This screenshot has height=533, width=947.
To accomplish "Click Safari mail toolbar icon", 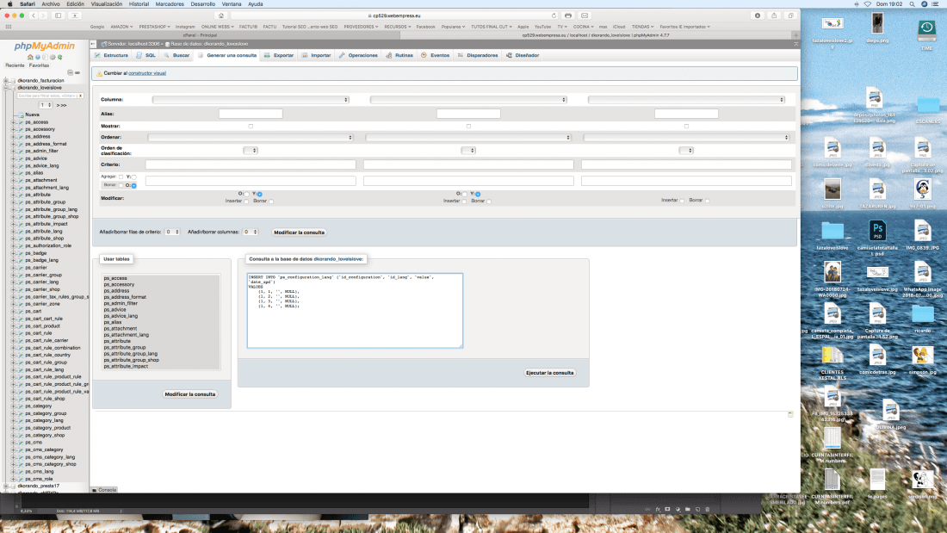I will pos(584,15).
